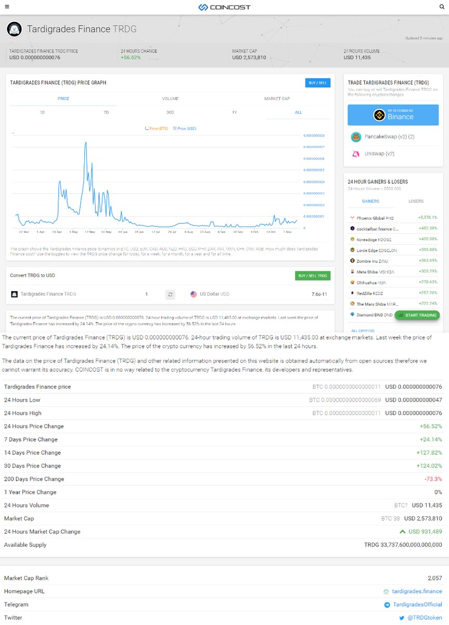Open @TRDGtoken Twitter link

pos(425,618)
